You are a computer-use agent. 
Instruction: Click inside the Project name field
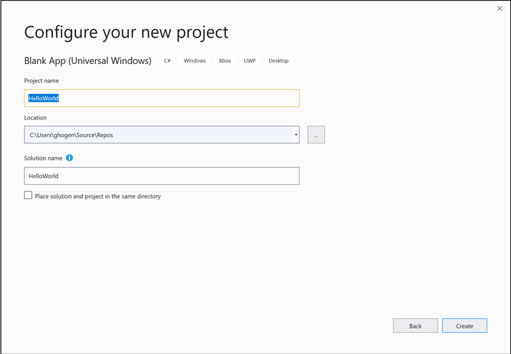[x=161, y=98]
